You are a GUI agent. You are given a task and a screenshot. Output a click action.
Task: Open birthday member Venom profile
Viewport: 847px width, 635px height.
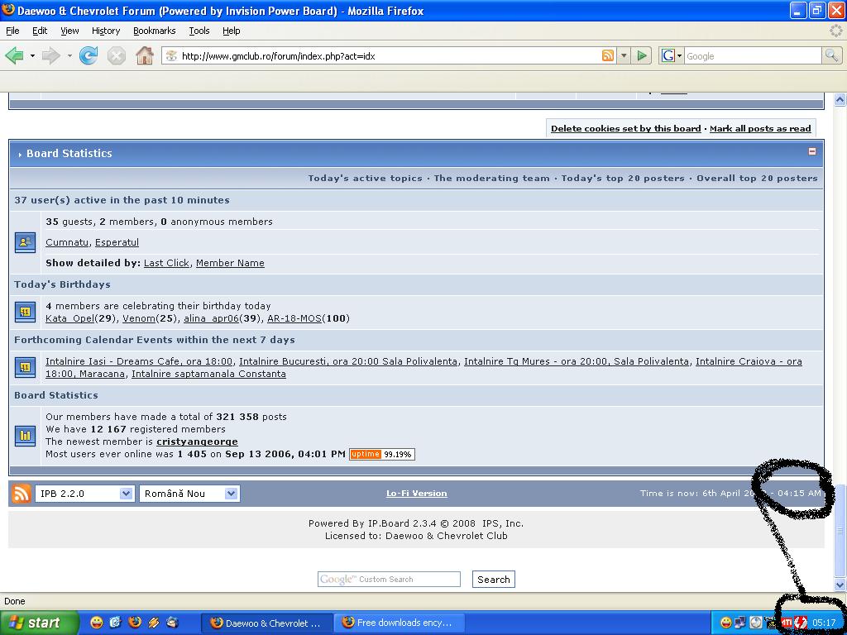pyautogui.click(x=139, y=318)
